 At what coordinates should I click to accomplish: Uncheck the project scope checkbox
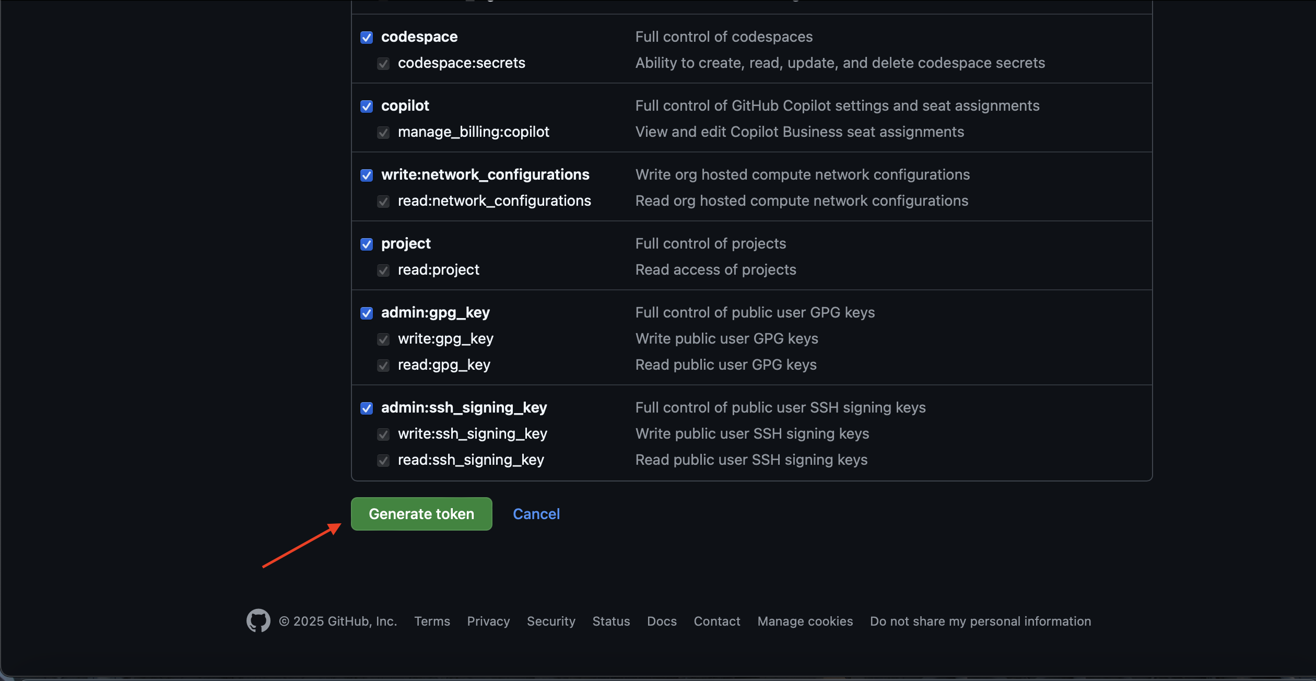(x=367, y=244)
